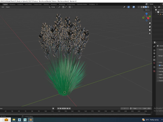Open the Output properties tab
Image resolution: width=163 pixels, height=122 pixels.
point(154,54)
